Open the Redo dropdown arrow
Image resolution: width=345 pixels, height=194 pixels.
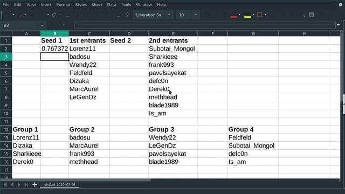(60, 15)
